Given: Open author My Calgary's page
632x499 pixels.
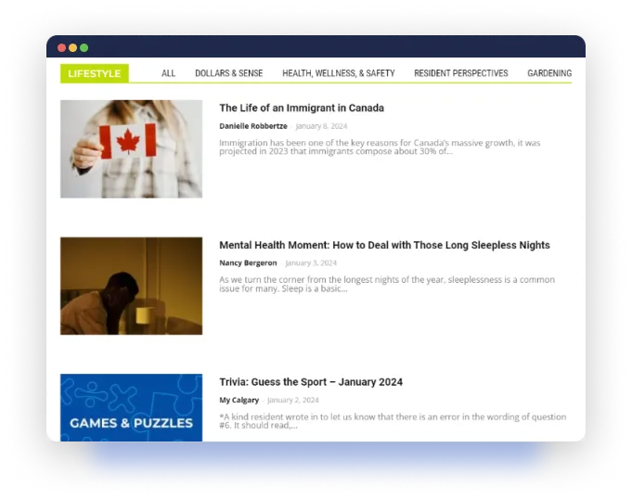Looking at the screenshot, I should (239, 400).
